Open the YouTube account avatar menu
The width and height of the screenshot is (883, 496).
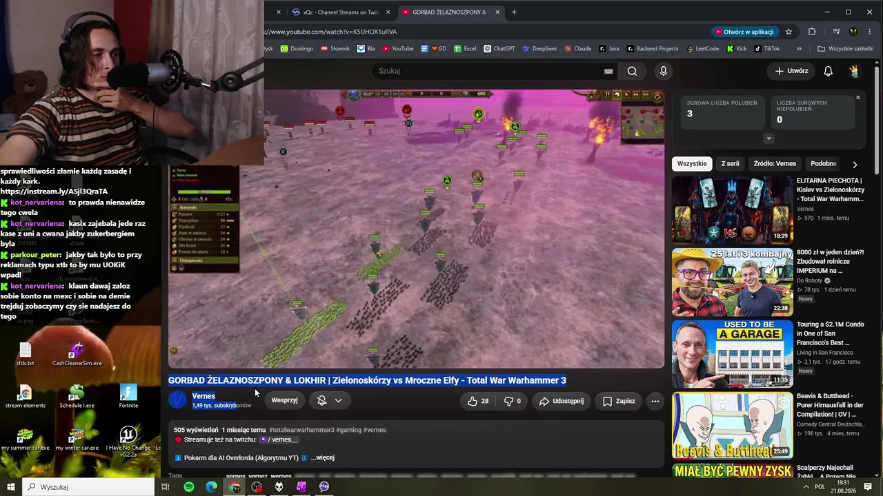pyautogui.click(x=854, y=71)
